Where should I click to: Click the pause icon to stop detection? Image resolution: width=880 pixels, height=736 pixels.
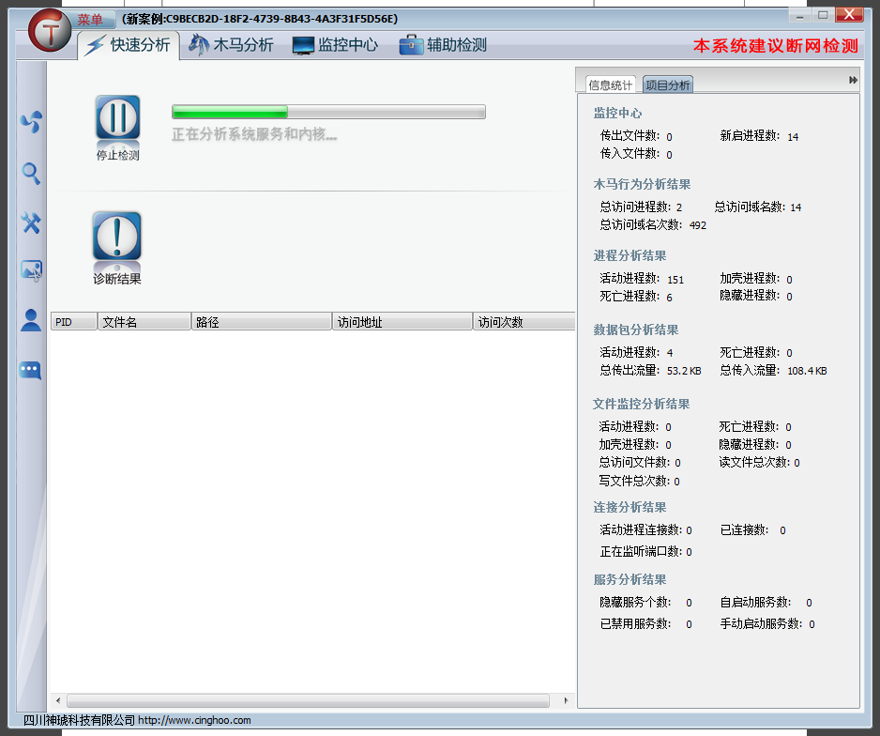coord(118,117)
